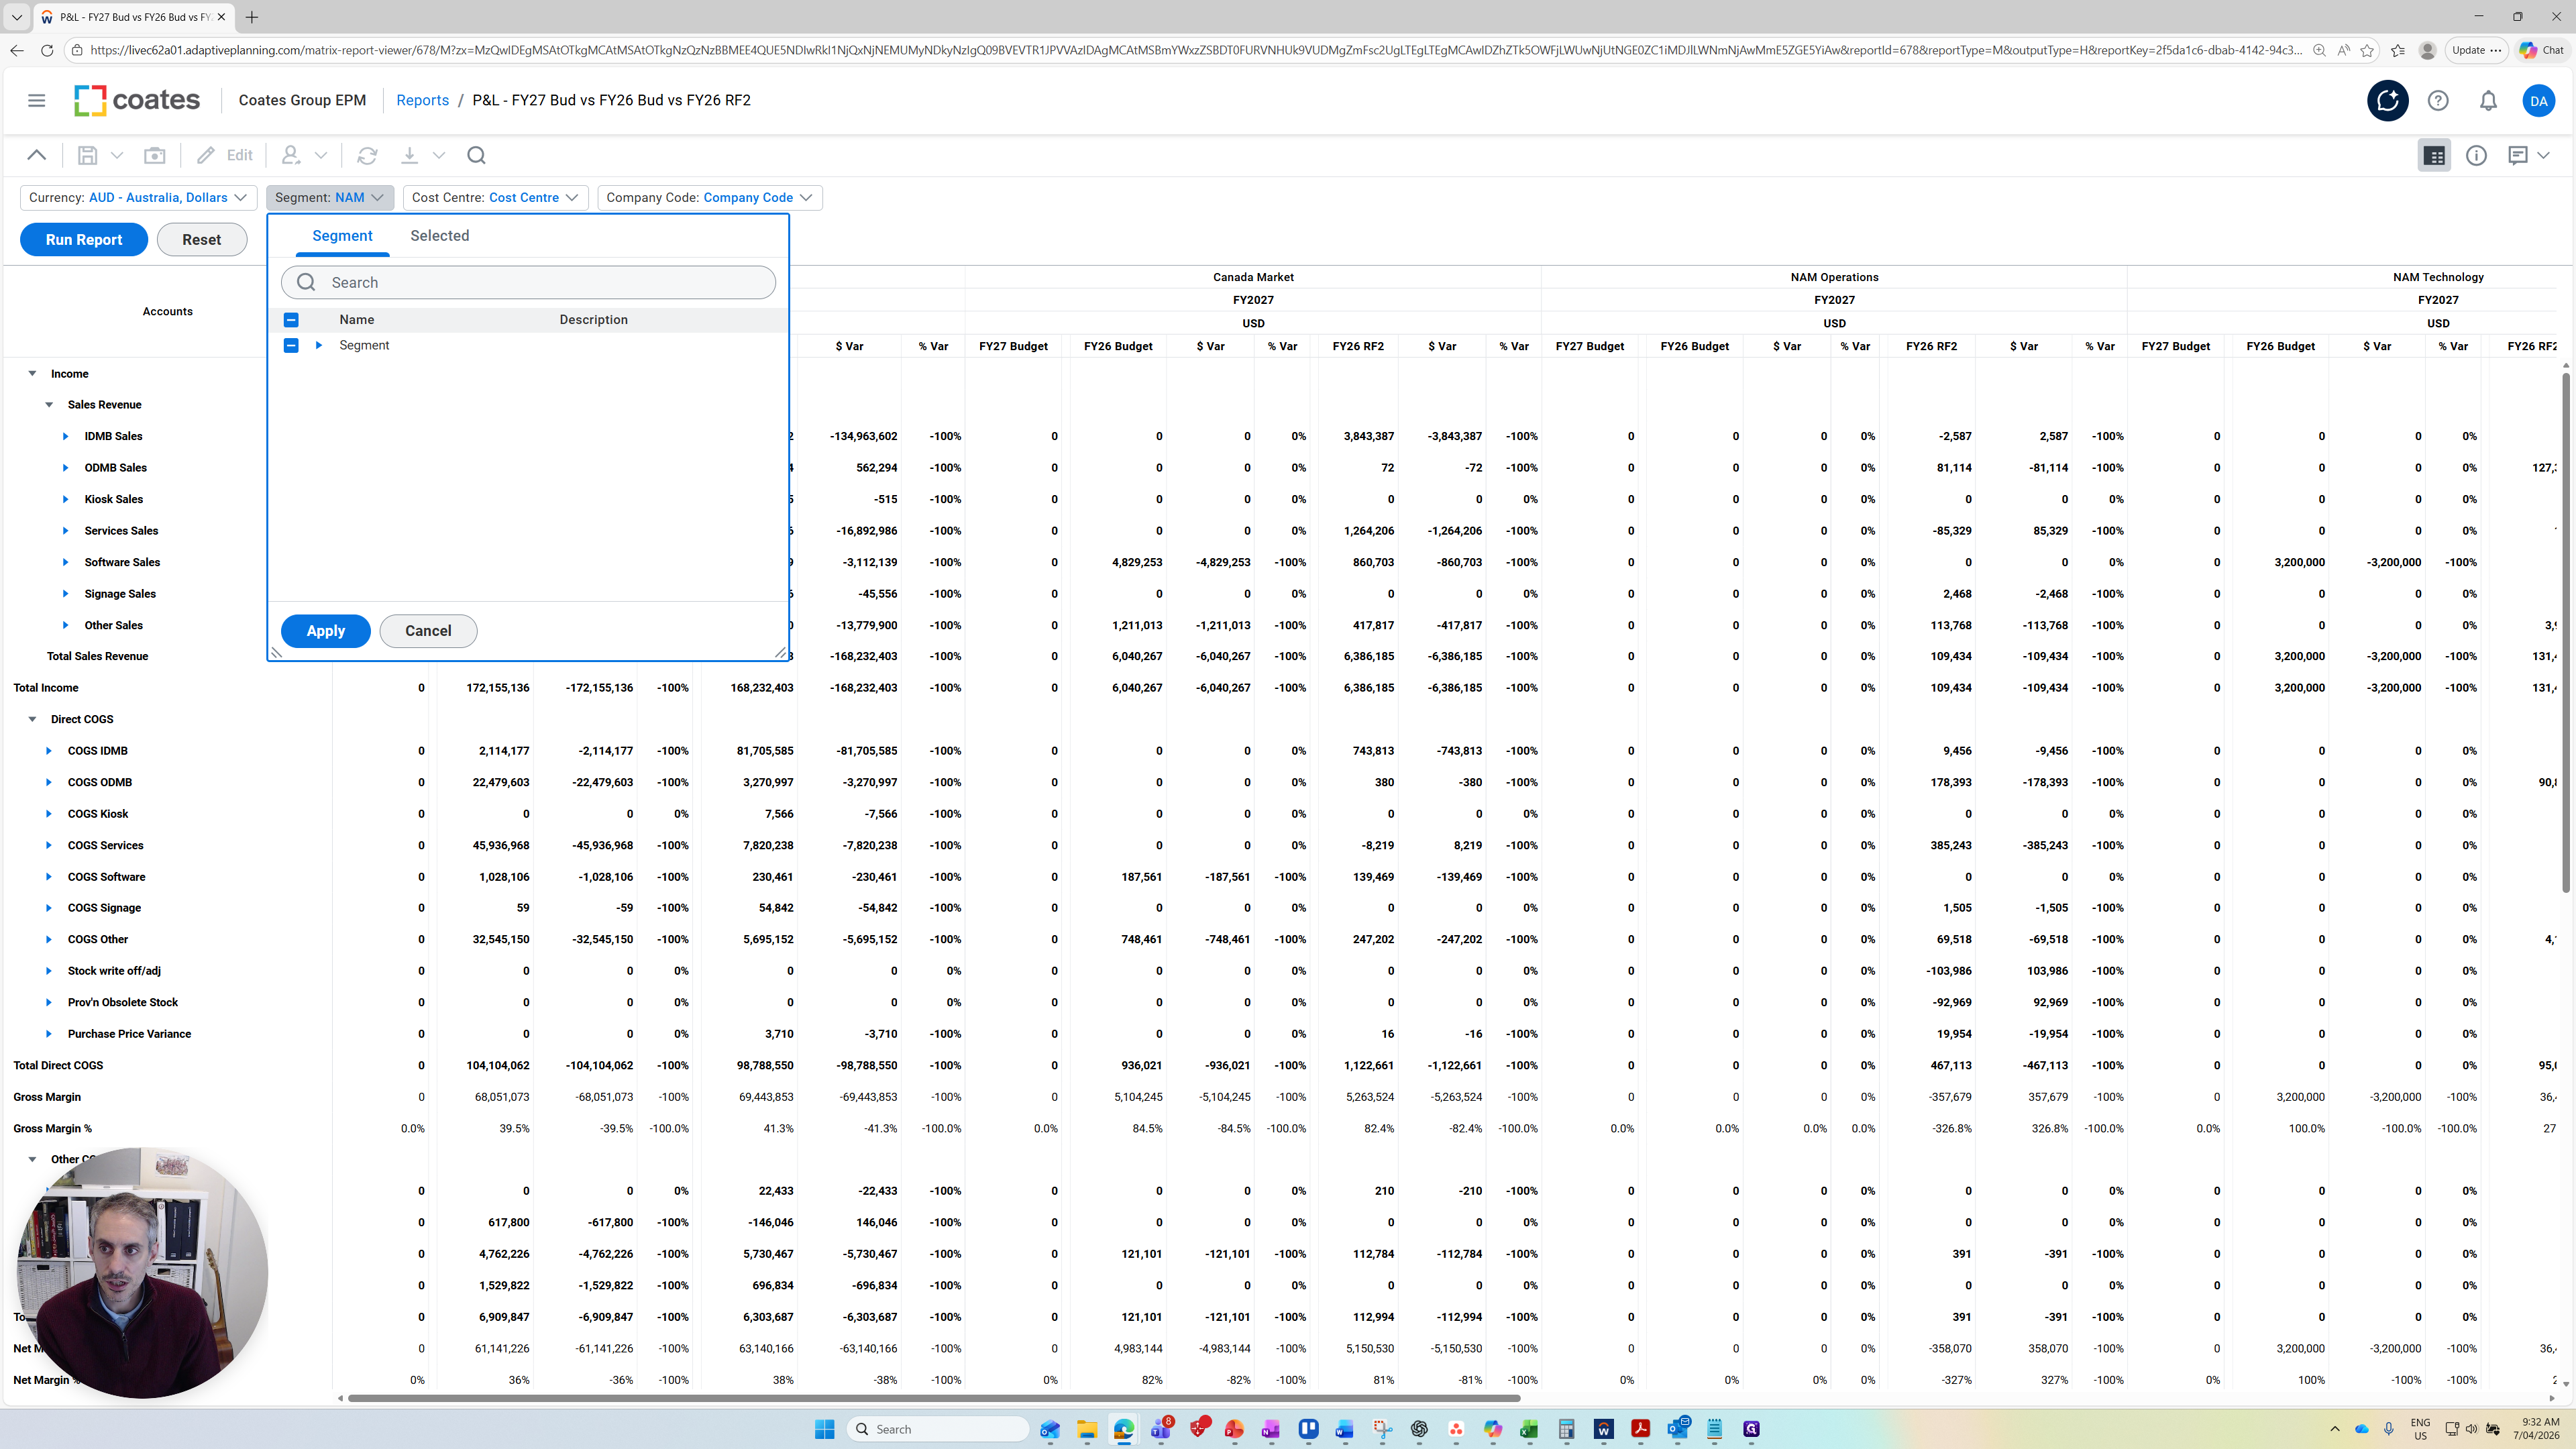Viewport: 2576px width, 1449px height.
Task: Click the Segment search field
Action: pos(540,283)
